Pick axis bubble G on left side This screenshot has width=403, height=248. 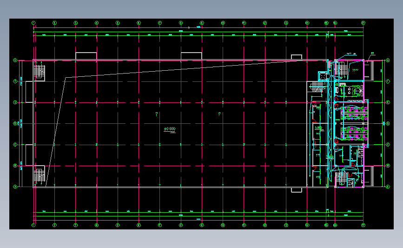point(15,60)
